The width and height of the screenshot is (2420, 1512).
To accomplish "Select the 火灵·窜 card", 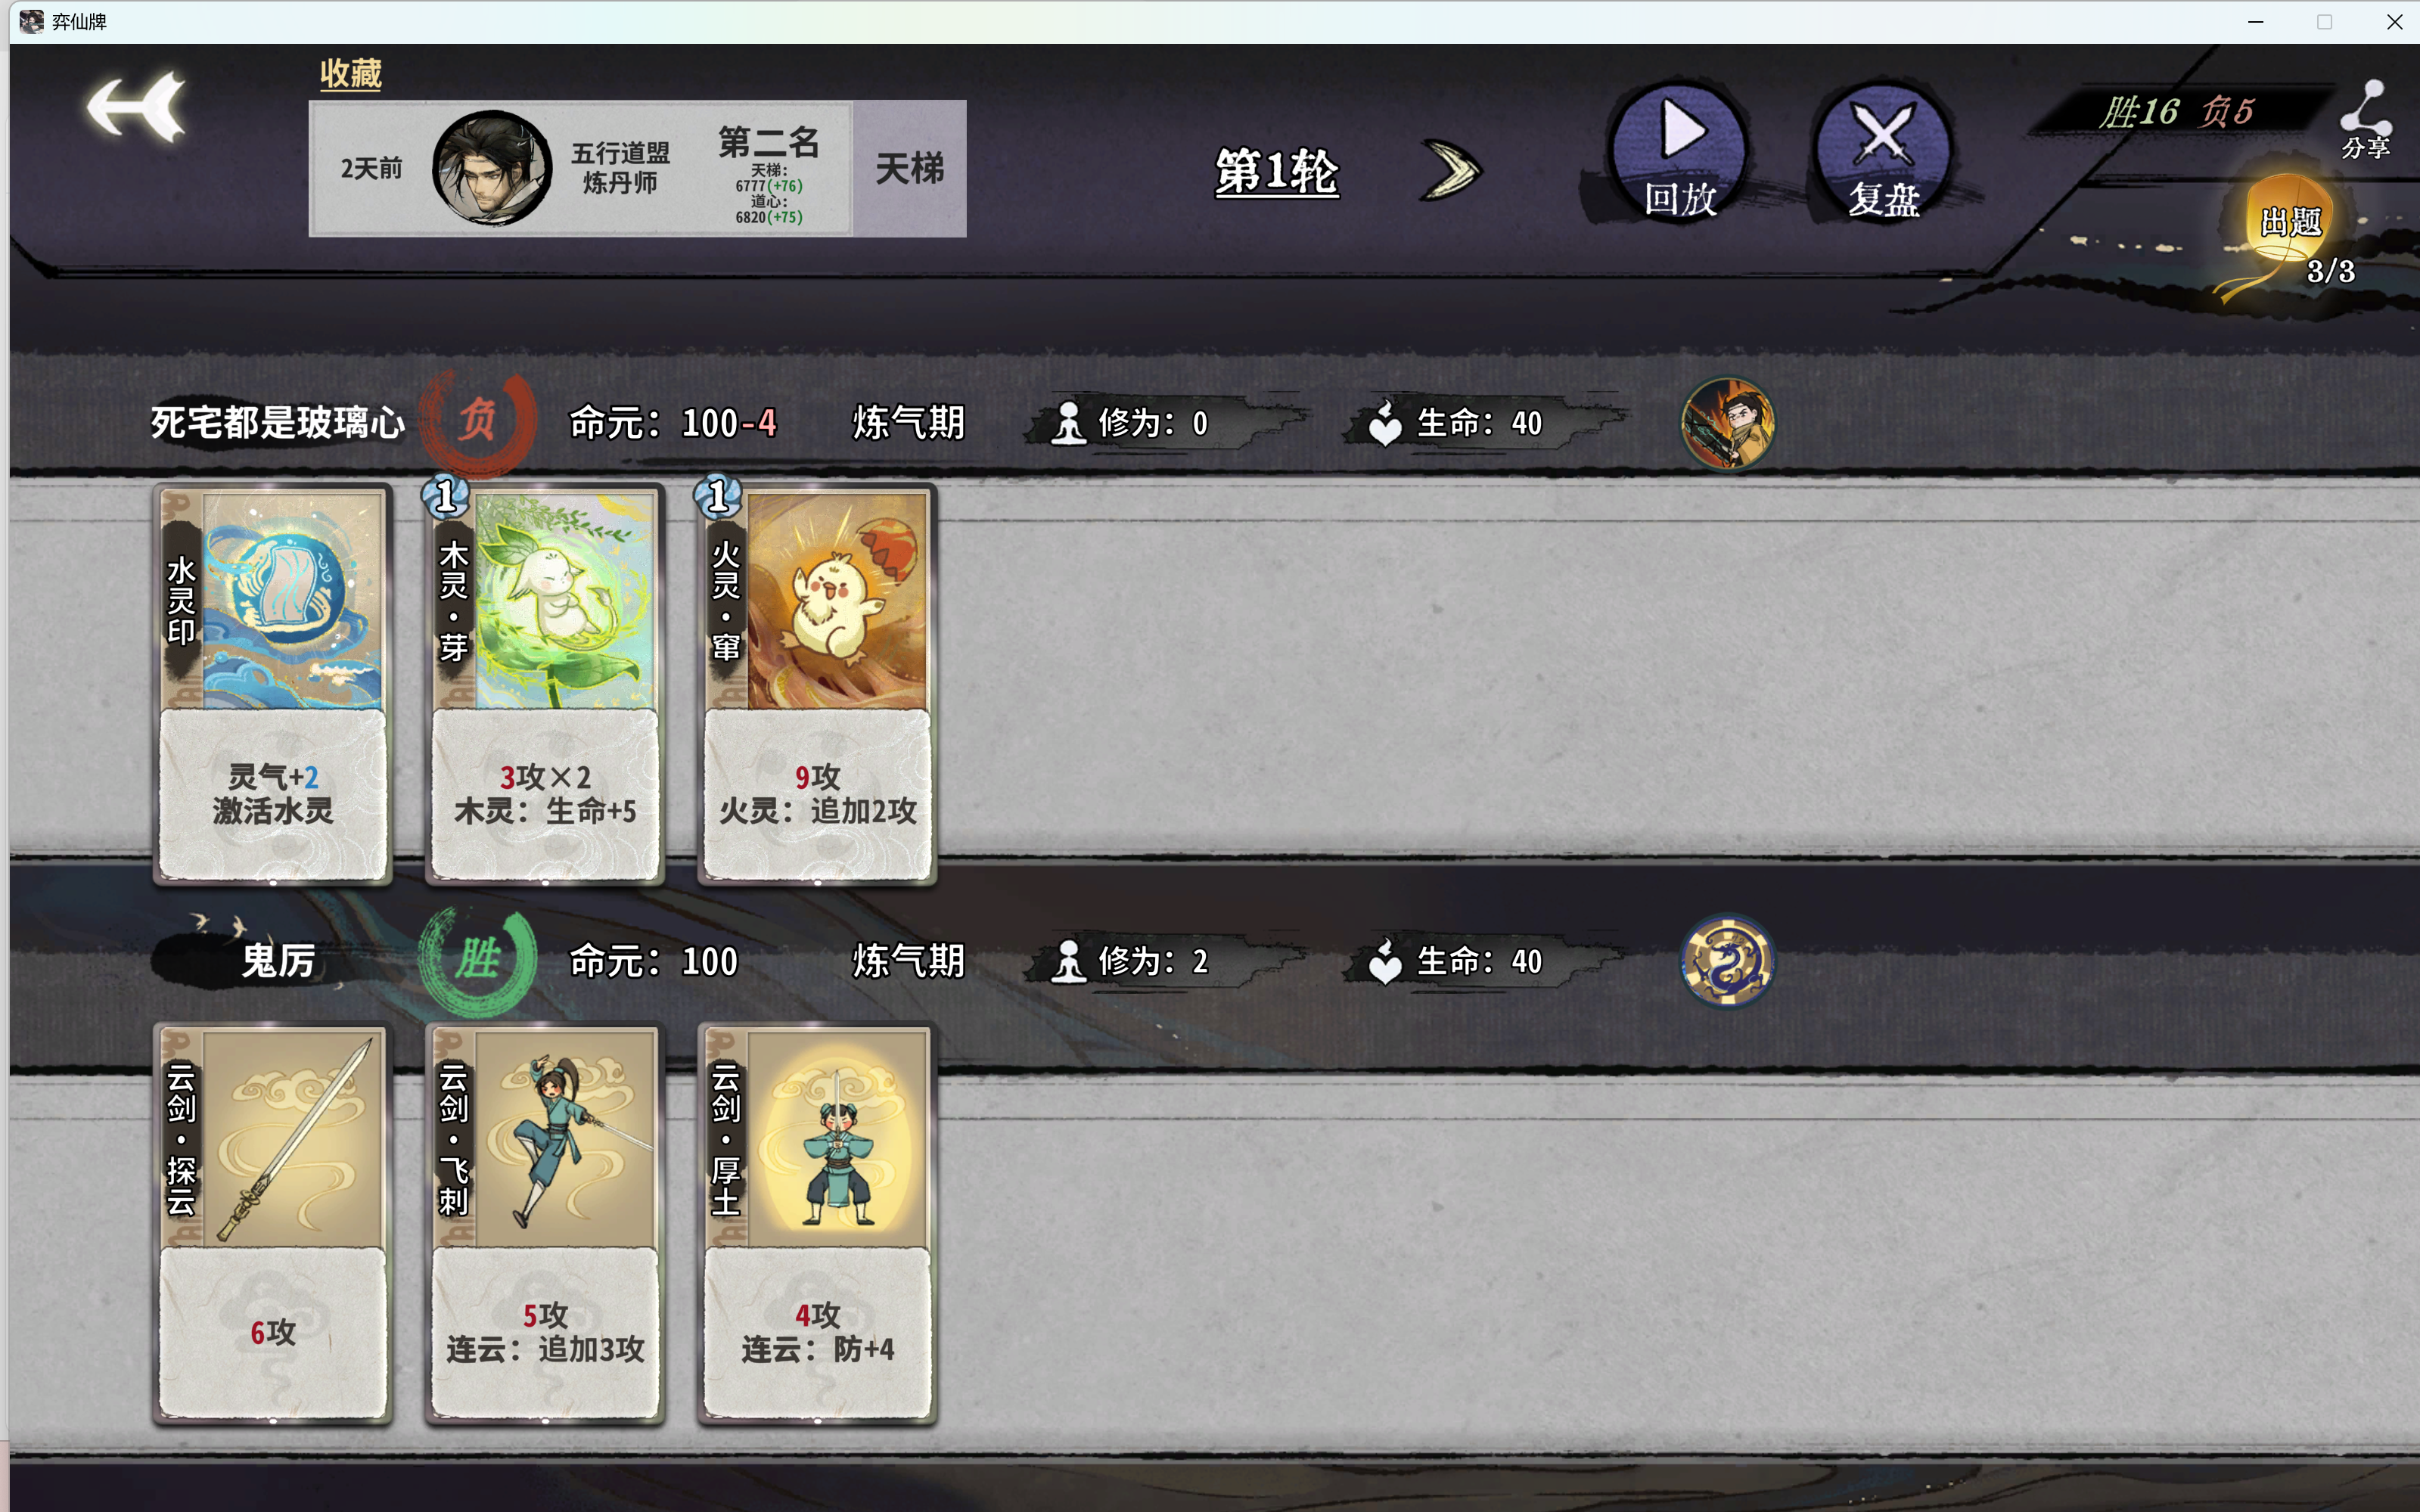I will click(x=817, y=685).
